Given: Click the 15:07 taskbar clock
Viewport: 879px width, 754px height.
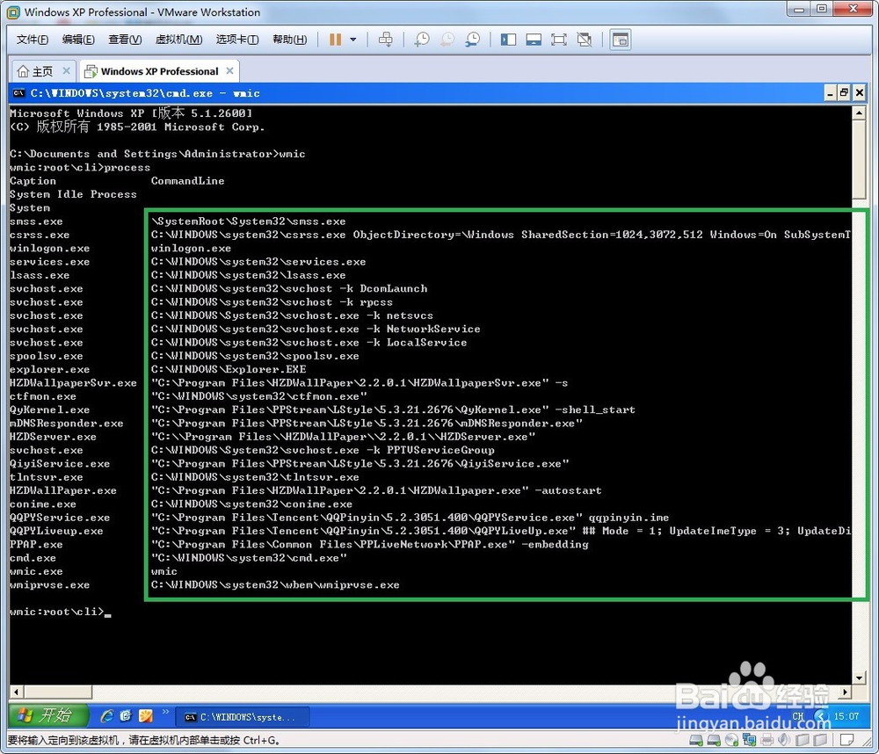Looking at the screenshot, I should pyautogui.click(x=846, y=716).
